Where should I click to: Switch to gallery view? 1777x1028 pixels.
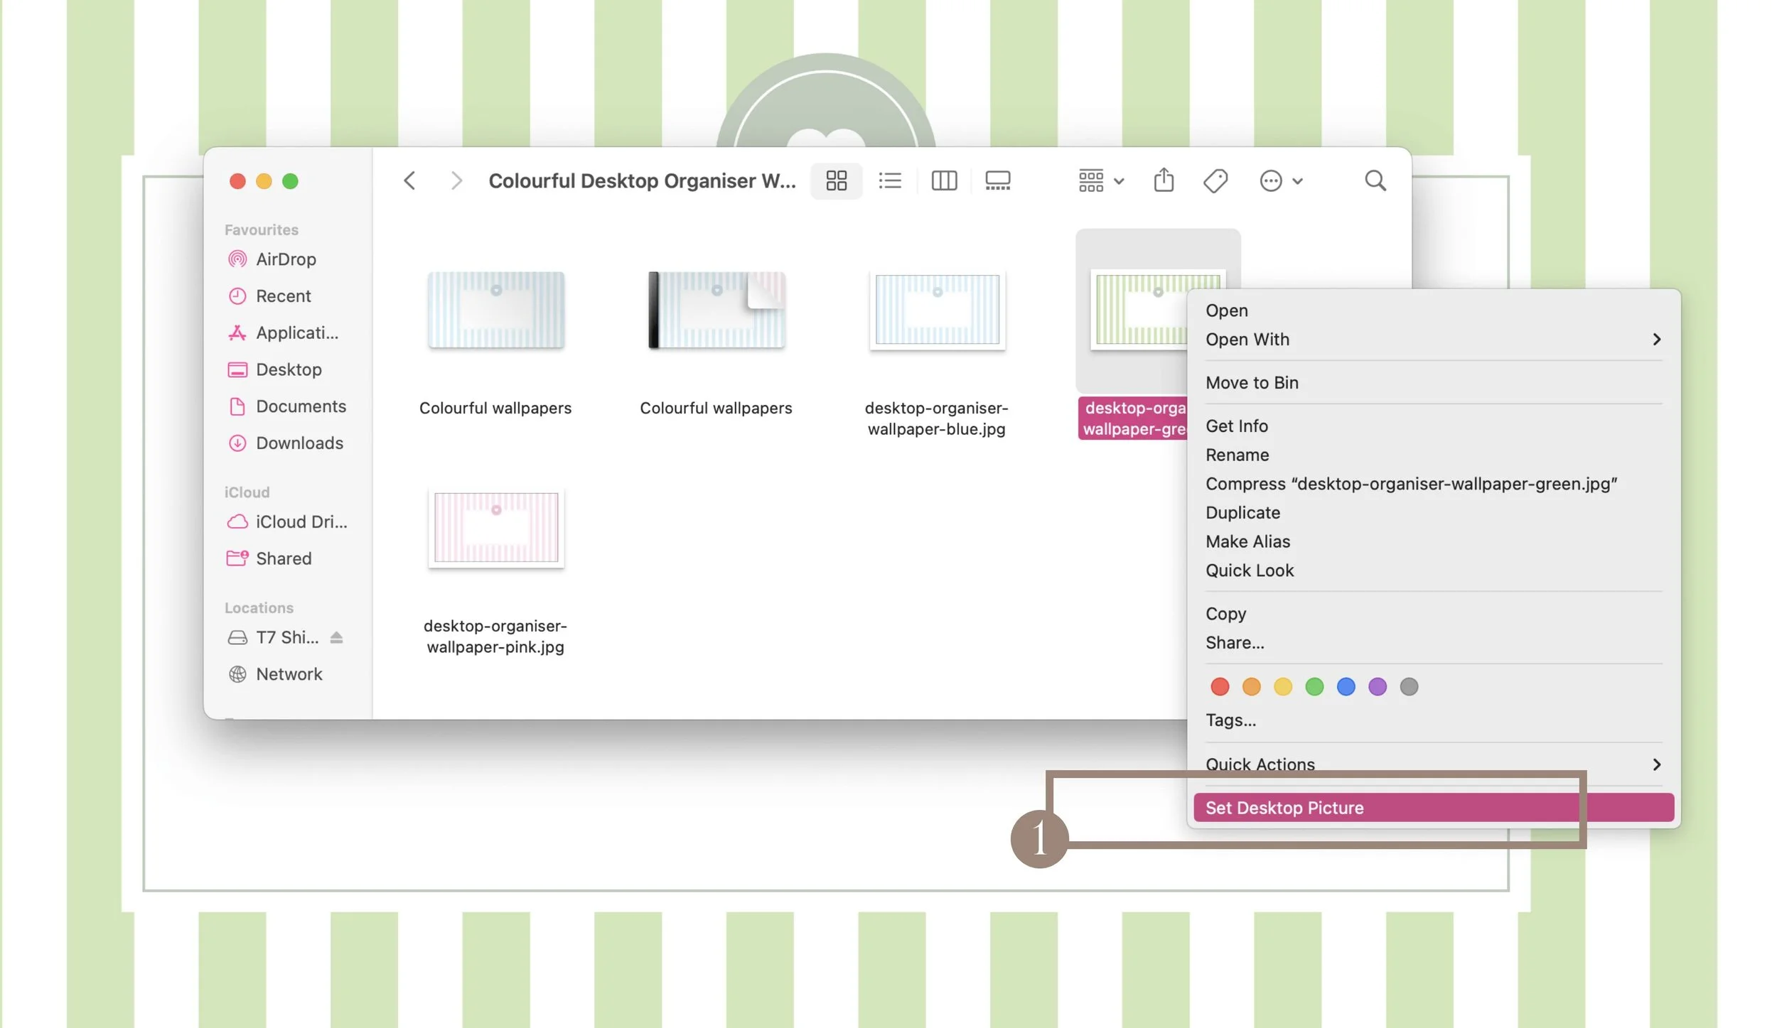pos(997,180)
